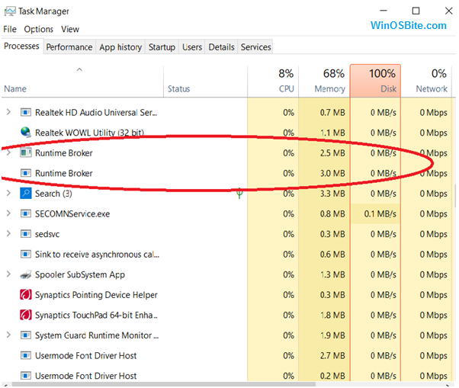The height and width of the screenshot is (388, 459).
Task: Click the Realtek WOWL Utility globe icon
Action: click(26, 132)
